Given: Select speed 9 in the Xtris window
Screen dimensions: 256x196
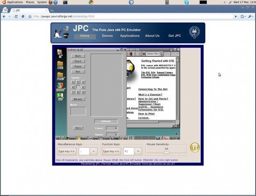Looking at the screenshot, I should tap(83, 92).
